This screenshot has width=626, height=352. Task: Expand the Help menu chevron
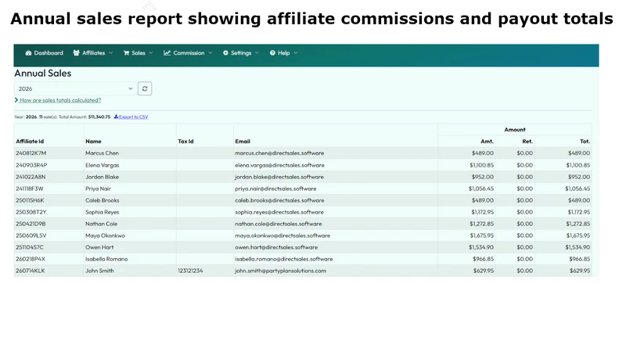(296, 53)
